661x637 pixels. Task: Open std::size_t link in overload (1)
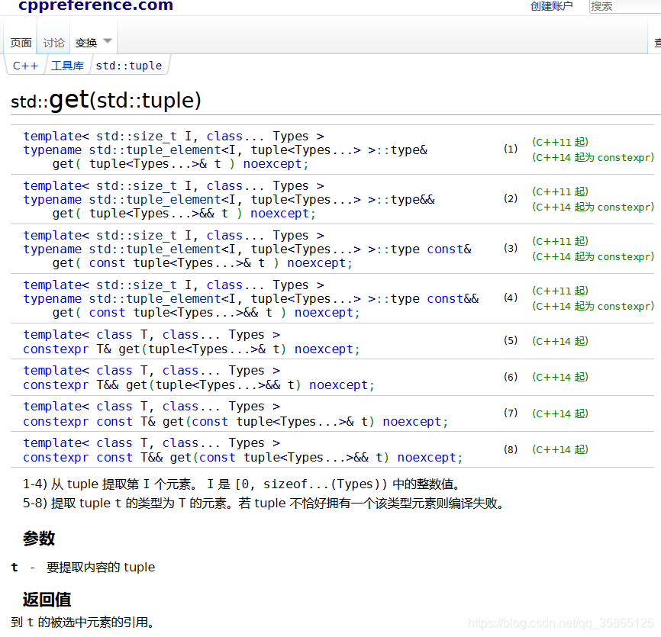136,137
